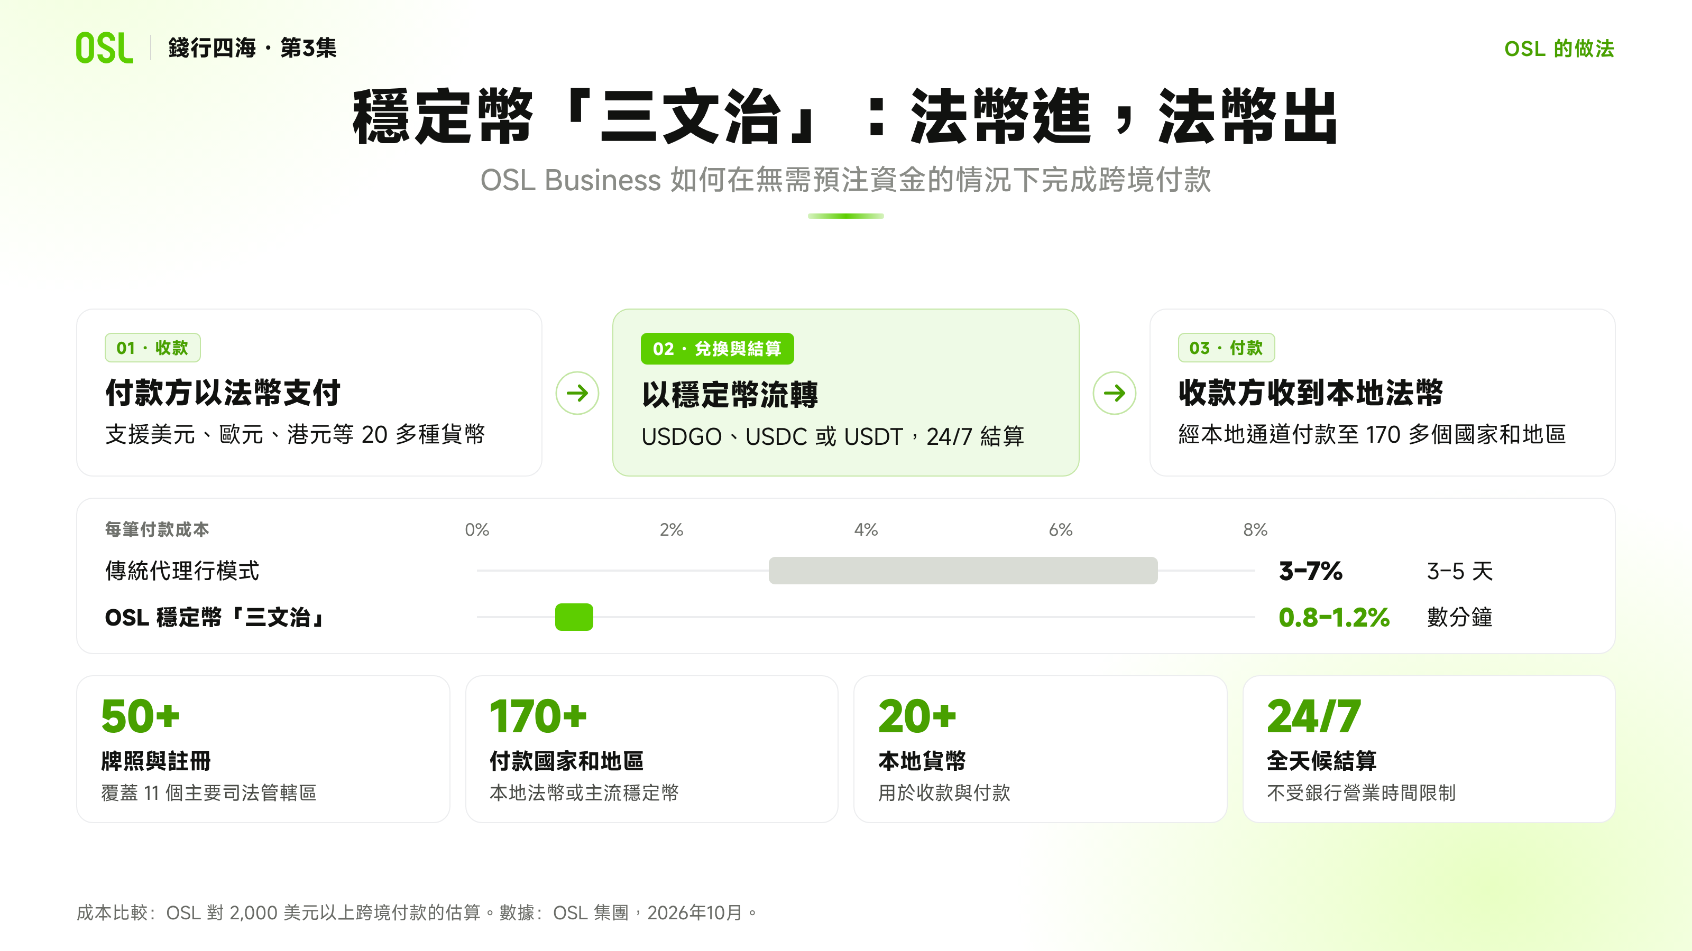Click the '20+' local currencies statistic
Viewport: 1692px width, 951px height.
coord(917,715)
